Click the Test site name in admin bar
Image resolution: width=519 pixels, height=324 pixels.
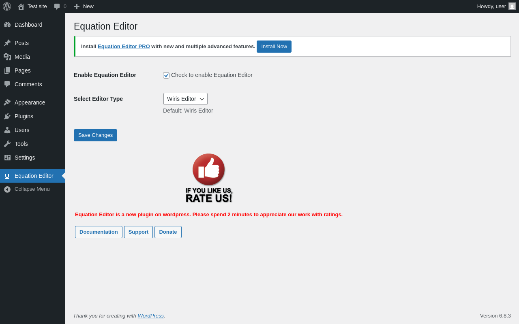click(x=37, y=6)
